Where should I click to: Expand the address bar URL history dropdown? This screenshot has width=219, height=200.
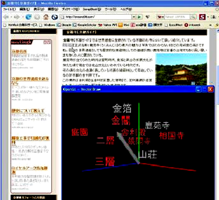click(134, 17)
